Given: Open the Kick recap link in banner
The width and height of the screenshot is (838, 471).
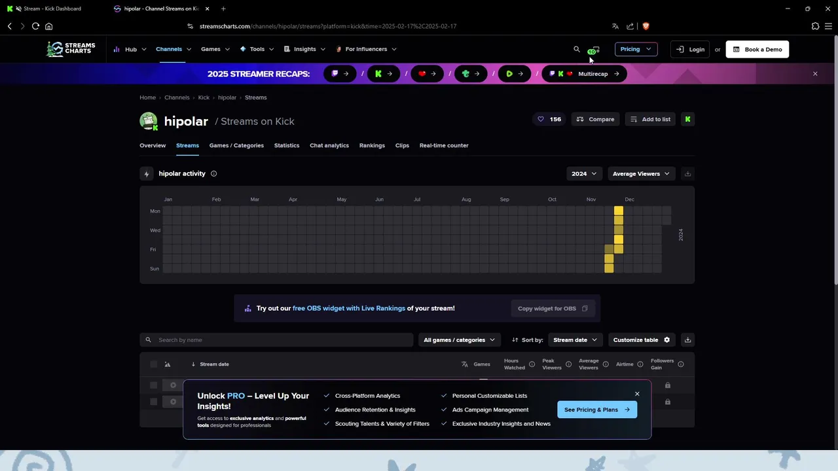Looking at the screenshot, I should pyautogui.click(x=384, y=74).
